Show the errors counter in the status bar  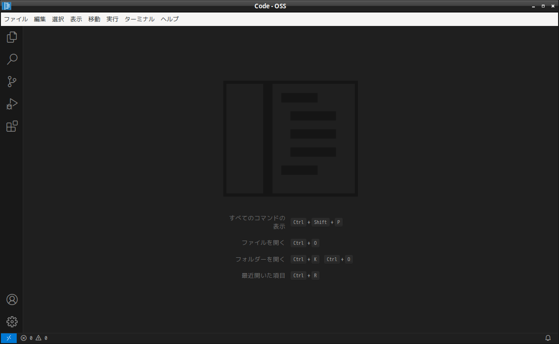click(26, 338)
